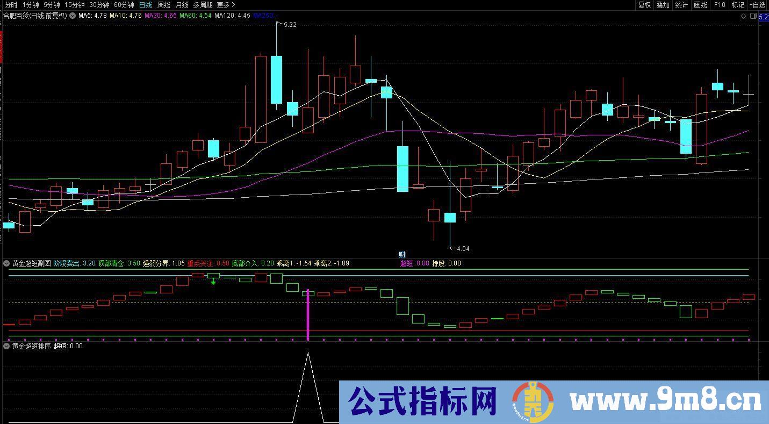The width and height of the screenshot is (769, 424).
Task: Activate the 画线 drawing tools button
Action: point(700,5)
